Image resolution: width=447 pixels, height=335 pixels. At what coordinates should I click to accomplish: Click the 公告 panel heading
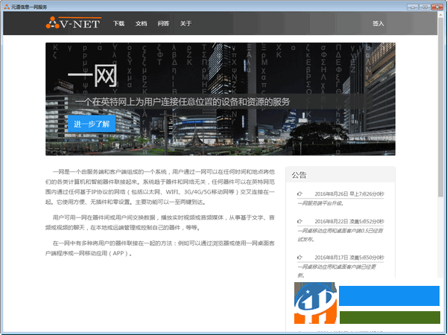(x=299, y=175)
